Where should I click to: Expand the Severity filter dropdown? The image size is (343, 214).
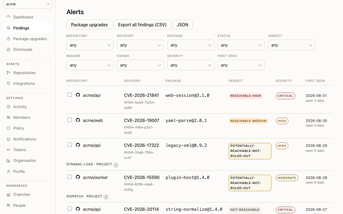point(191,65)
